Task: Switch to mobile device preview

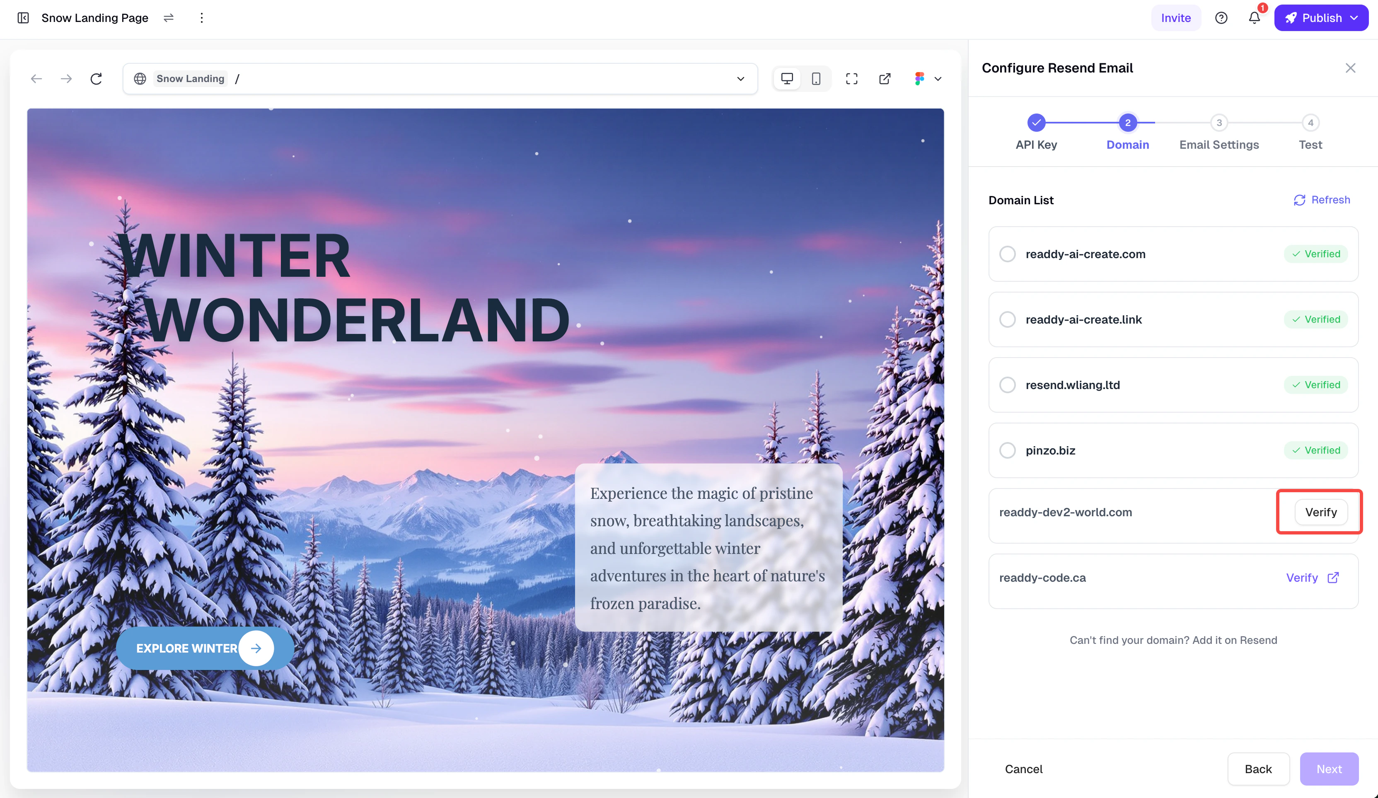Action: pyautogui.click(x=816, y=79)
